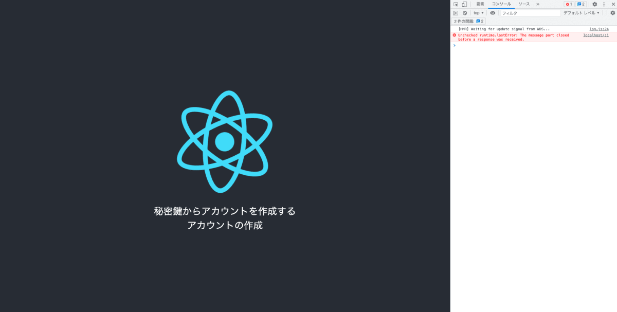Image resolution: width=617 pixels, height=312 pixels.
Task: Clear the console with the block icon
Action: 465,13
